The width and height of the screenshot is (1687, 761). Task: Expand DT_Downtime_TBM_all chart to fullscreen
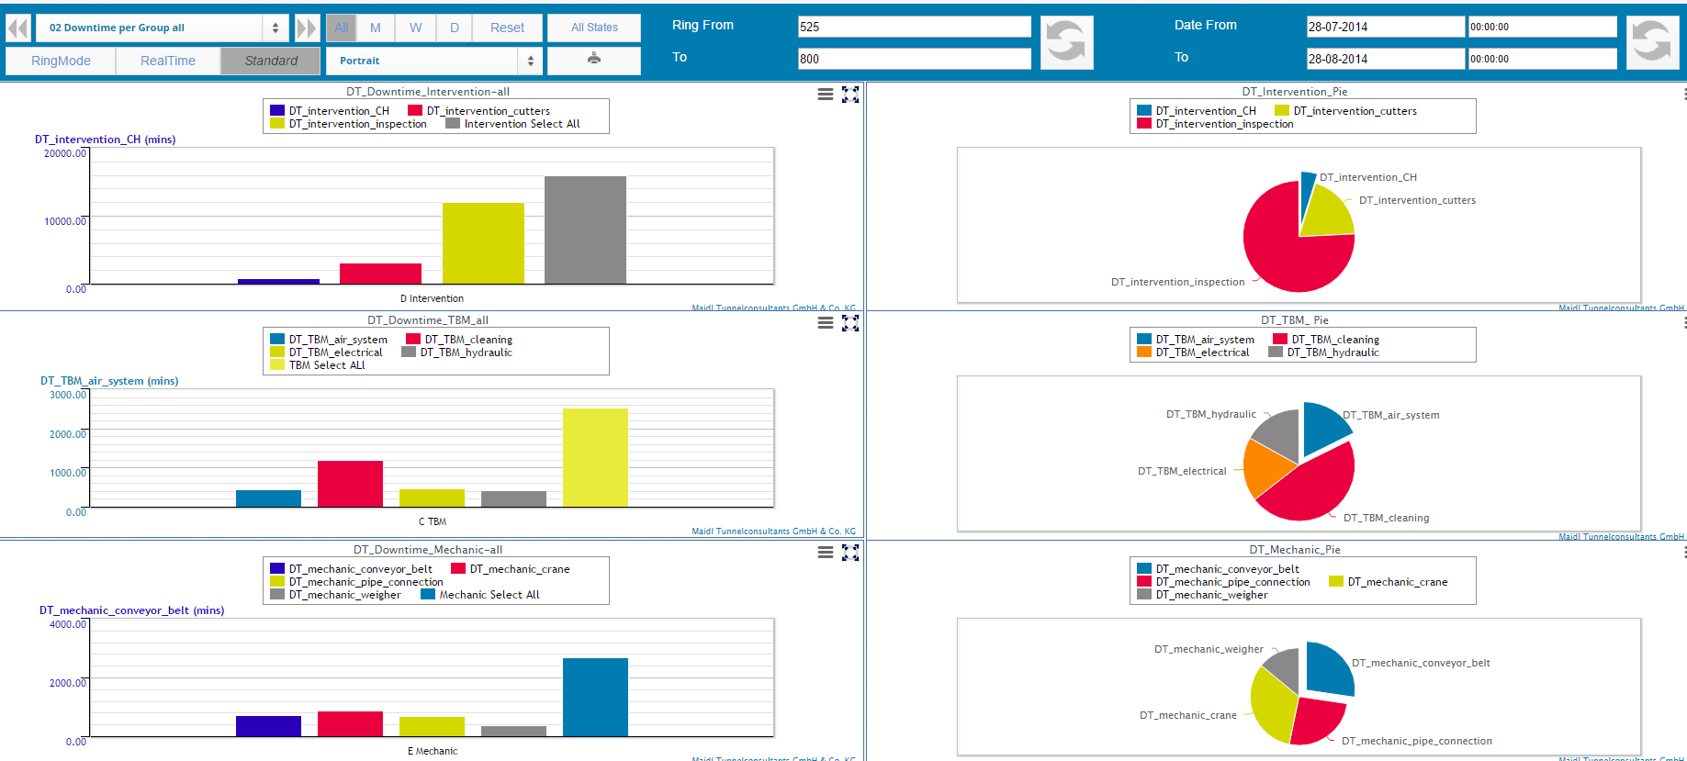click(x=850, y=323)
